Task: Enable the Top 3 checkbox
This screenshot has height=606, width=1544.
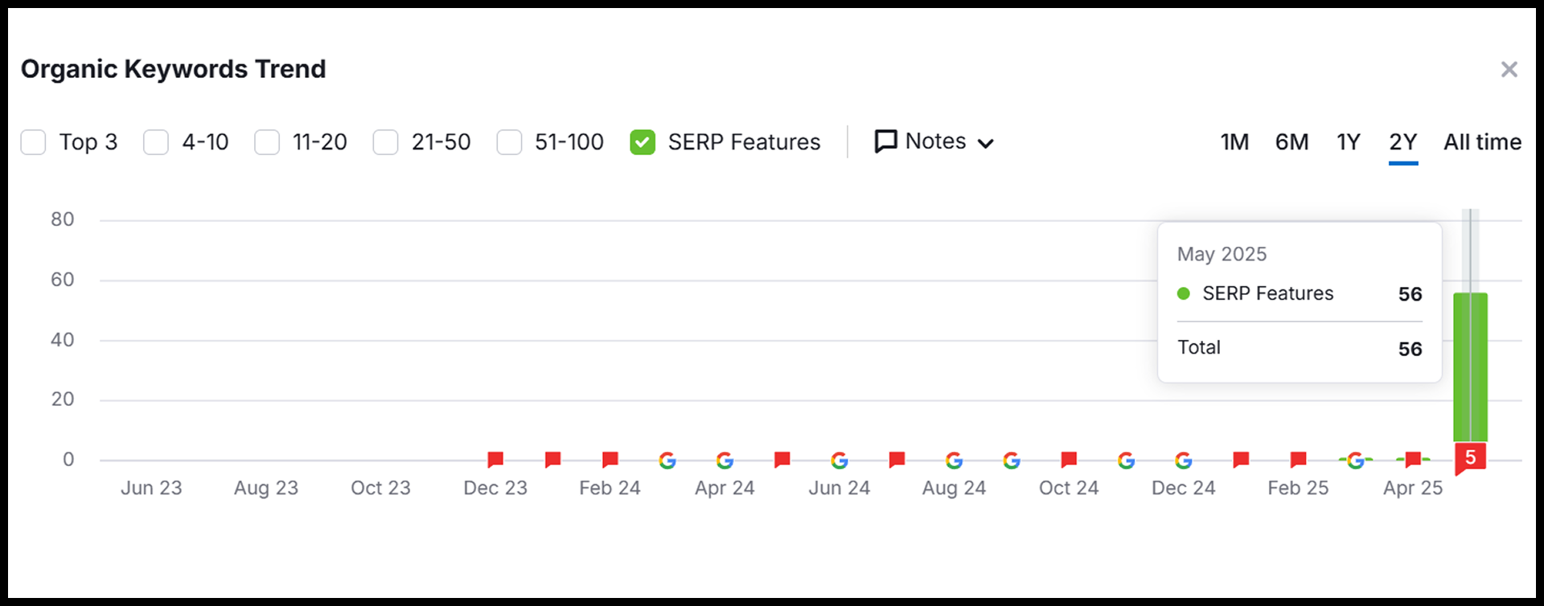Action: tap(33, 142)
